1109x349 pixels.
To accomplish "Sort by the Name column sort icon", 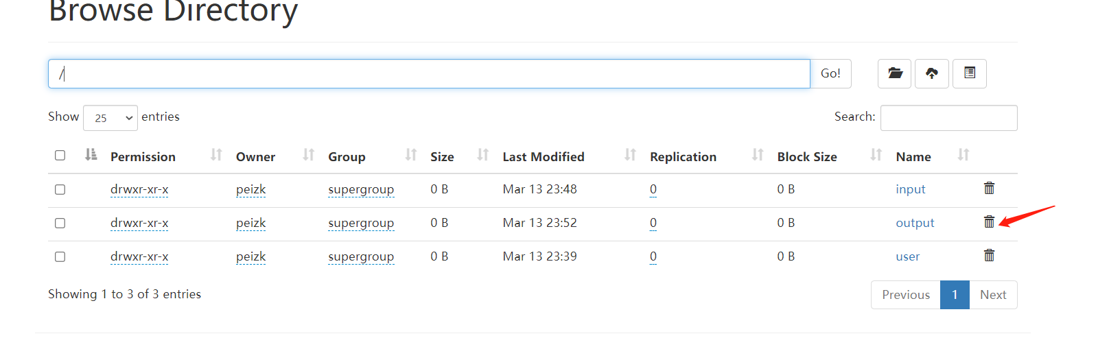I will tap(963, 156).
